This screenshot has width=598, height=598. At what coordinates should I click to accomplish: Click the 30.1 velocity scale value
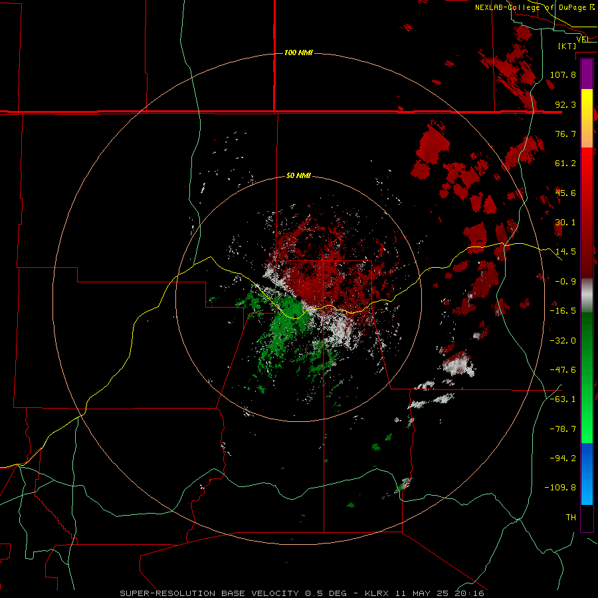[x=565, y=223]
